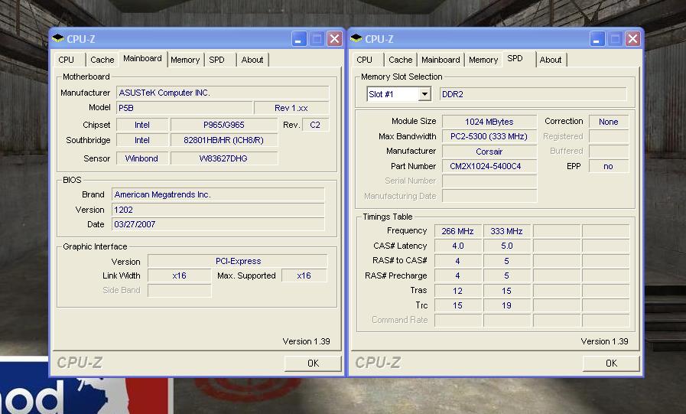The height and width of the screenshot is (414, 686).
Task: Open Memory tab in right SPD window
Action: tap(483, 60)
